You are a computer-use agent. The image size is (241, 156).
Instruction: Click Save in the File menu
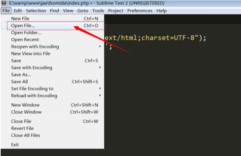coord(16,61)
